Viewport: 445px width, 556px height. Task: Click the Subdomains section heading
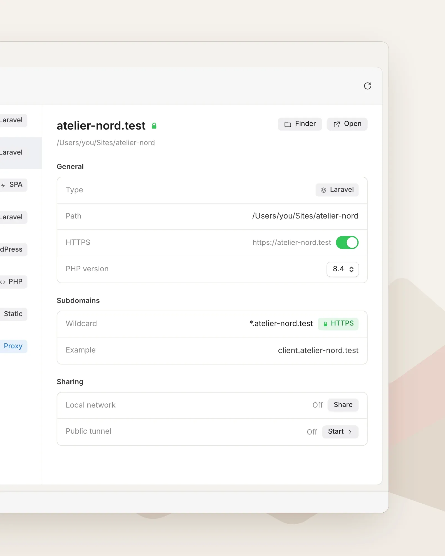78,301
